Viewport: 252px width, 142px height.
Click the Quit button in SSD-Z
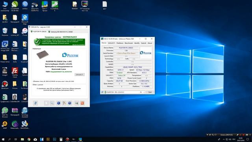[150, 92]
